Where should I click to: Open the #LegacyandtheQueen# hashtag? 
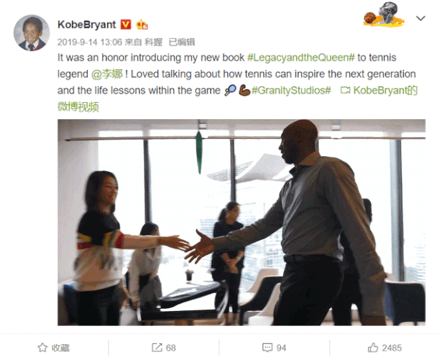301,58
